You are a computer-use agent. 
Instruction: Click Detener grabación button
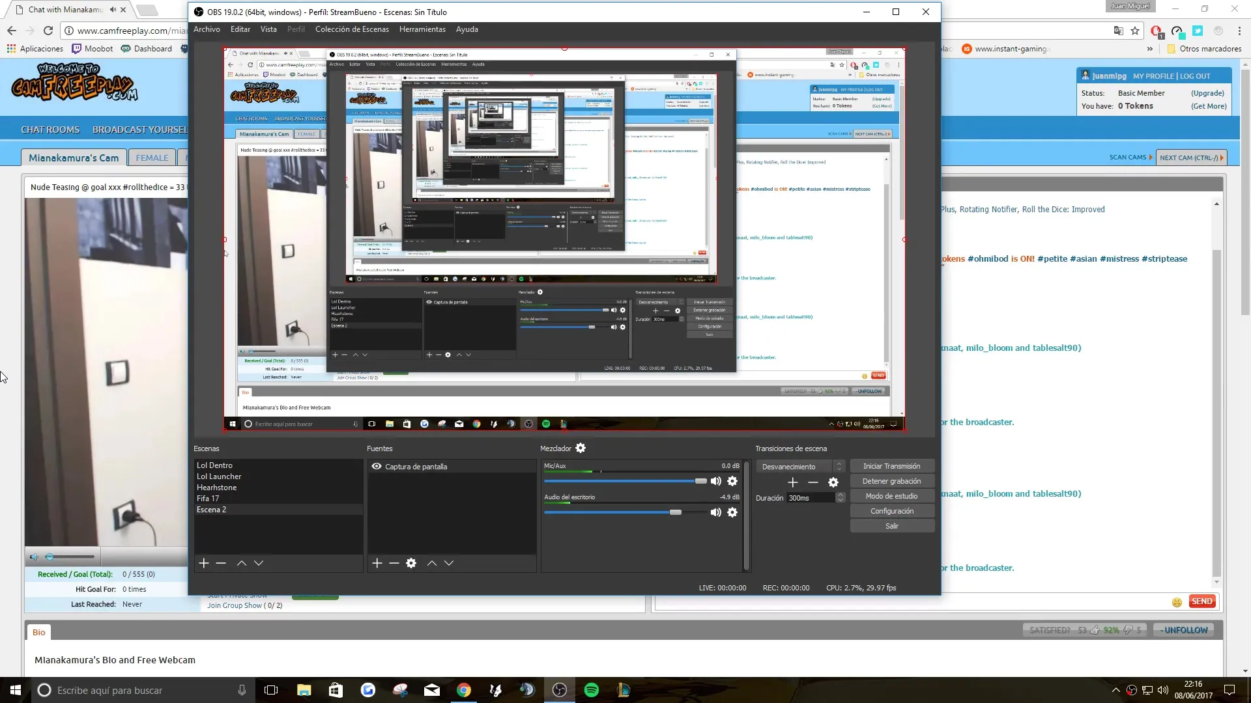pyautogui.click(x=891, y=481)
